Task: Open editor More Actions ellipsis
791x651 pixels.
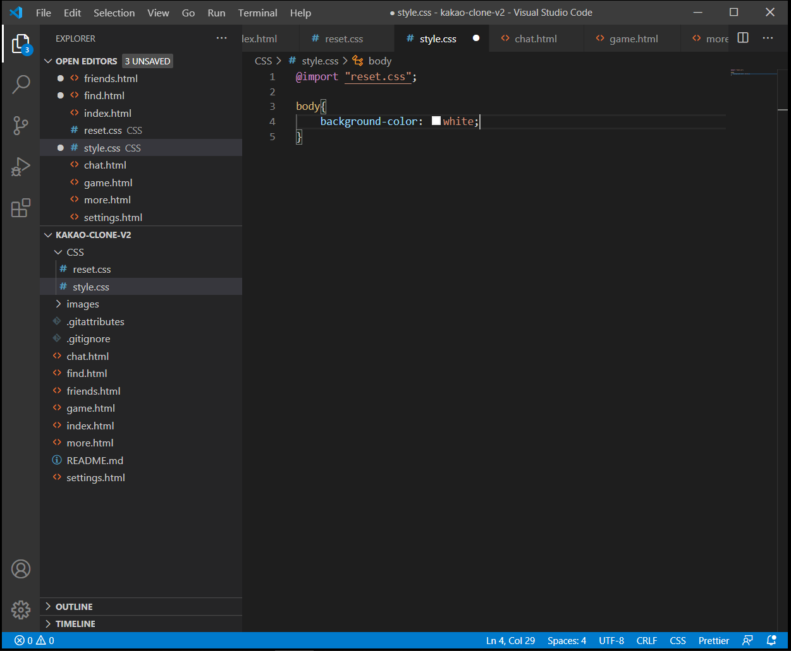Action: tap(768, 38)
